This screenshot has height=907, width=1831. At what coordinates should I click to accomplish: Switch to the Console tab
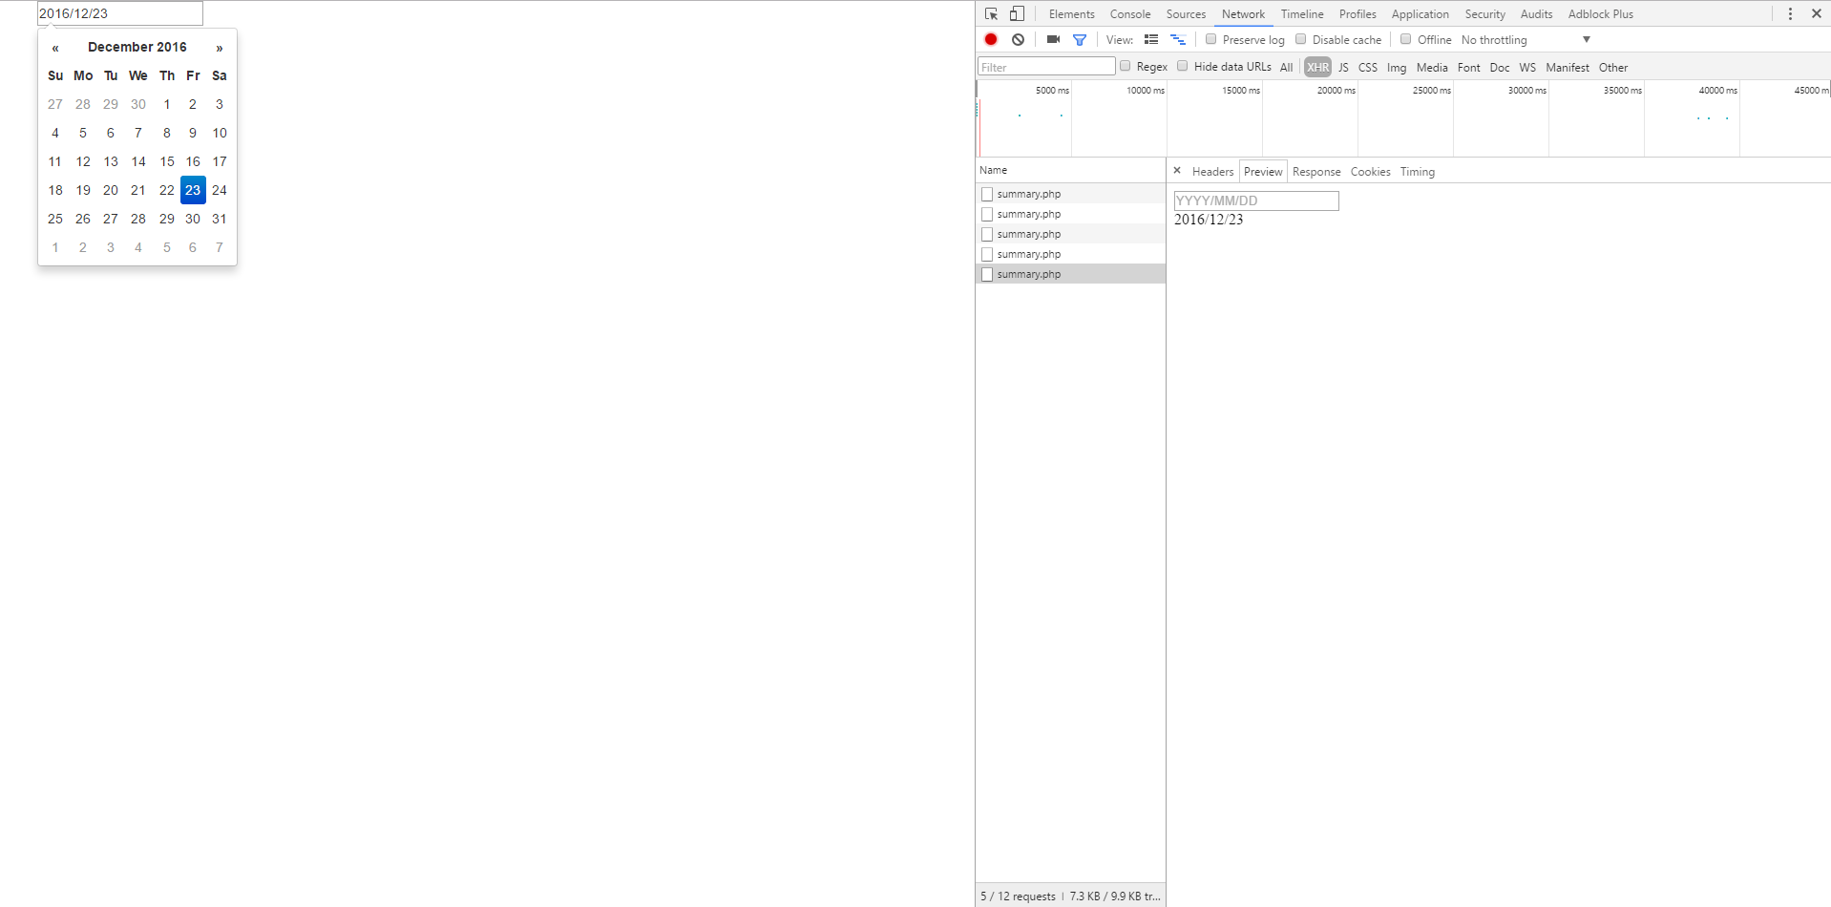click(x=1129, y=14)
